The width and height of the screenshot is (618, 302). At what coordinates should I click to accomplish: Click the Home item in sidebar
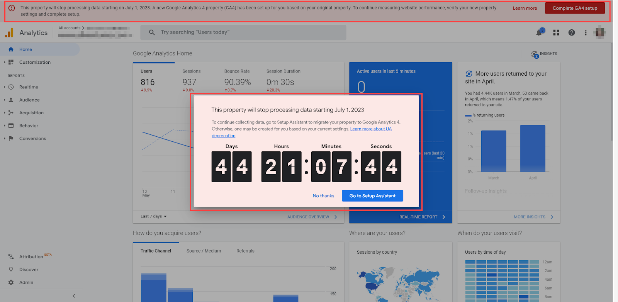[40, 49]
